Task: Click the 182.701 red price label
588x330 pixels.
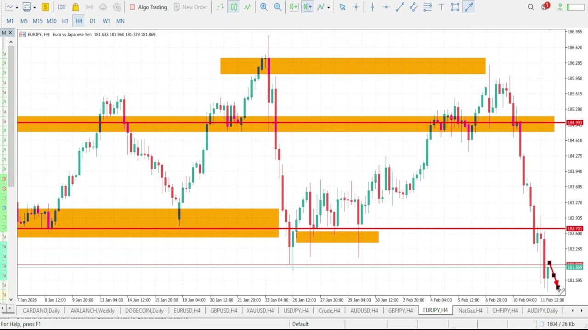Action: point(575,228)
